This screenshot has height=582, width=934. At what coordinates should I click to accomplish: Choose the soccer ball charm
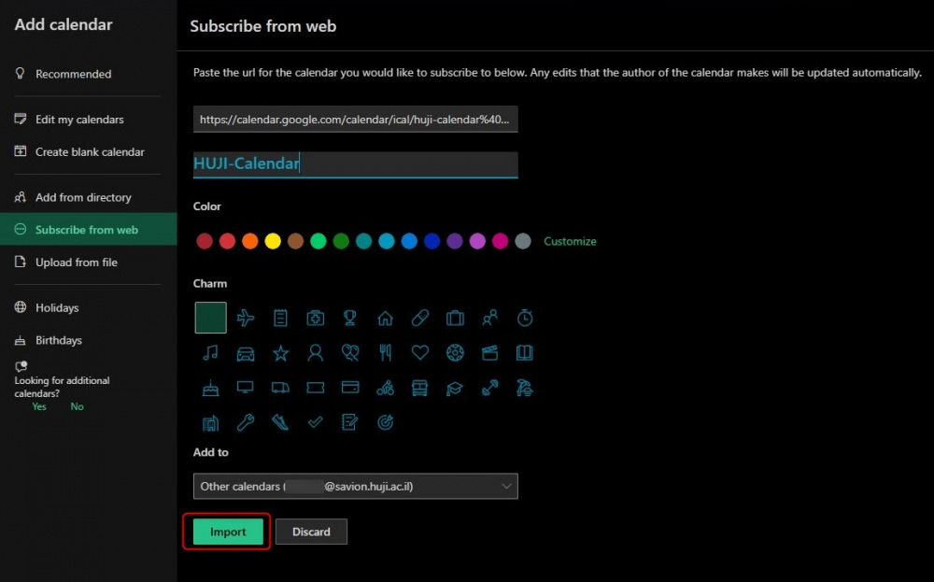(x=455, y=353)
